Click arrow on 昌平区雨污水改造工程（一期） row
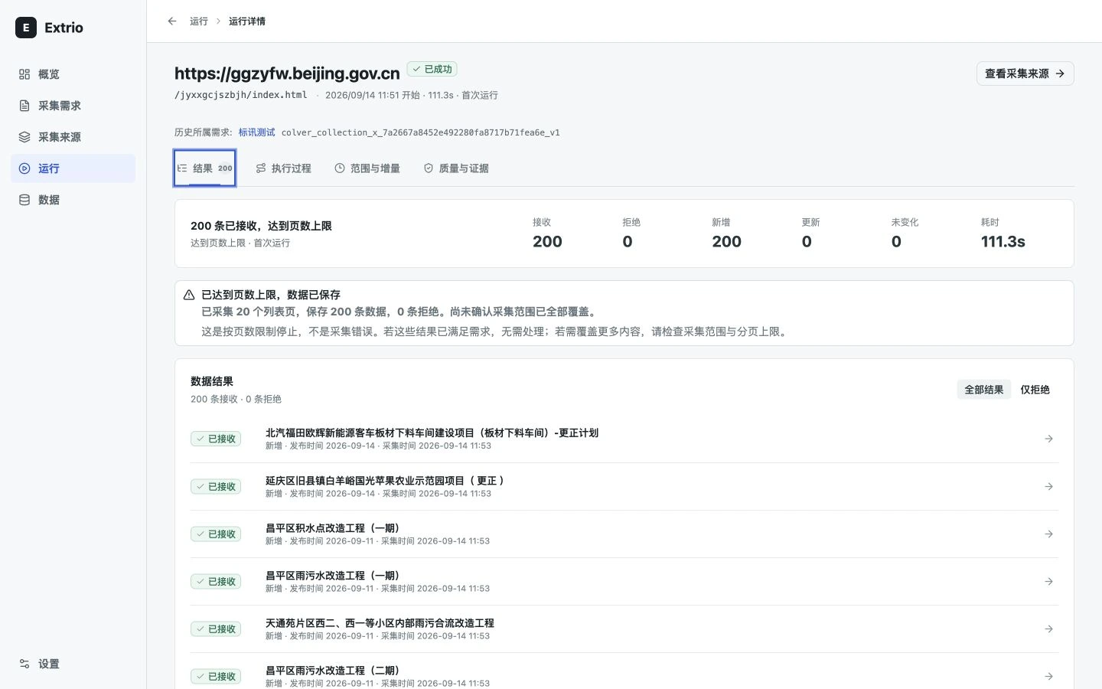Viewport: 1102px width, 689px height. click(x=1049, y=582)
